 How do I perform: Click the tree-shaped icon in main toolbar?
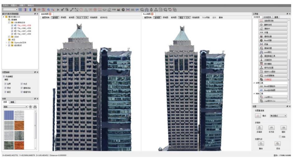(x=151, y=10)
